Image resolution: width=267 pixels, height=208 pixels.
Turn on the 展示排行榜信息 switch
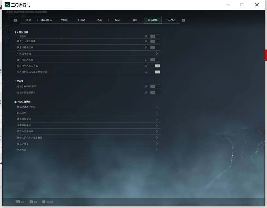click(x=155, y=47)
